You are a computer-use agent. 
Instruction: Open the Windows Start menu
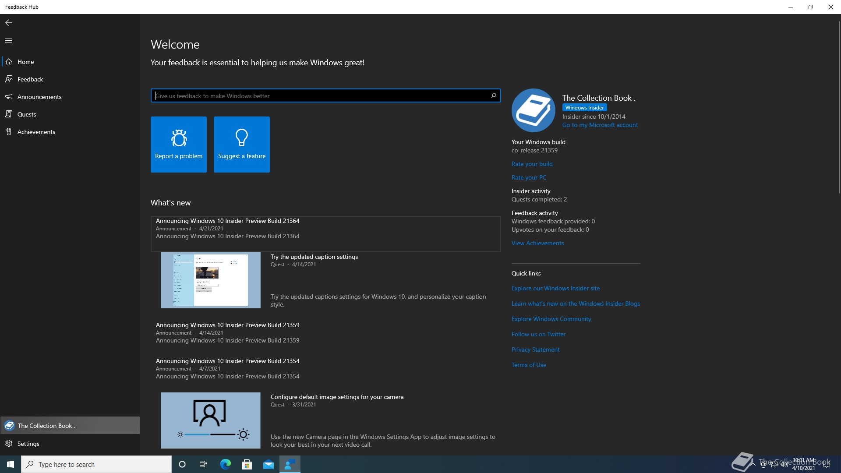tap(11, 464)
